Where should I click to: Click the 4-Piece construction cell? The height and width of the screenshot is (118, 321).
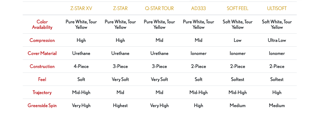point(81,66)
